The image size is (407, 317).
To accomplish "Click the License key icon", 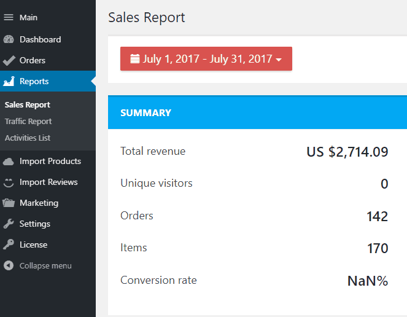I will (x=9, y=245).
